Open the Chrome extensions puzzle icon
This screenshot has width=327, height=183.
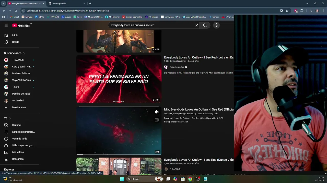(302, 11)
